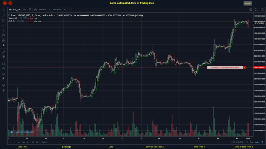Take a chart snapshot with camera icon
This screenshot has width=266, height=149.
coord(262,10)
